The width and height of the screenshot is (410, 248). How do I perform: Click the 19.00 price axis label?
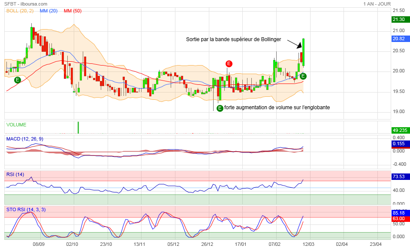tap(399, 111)
